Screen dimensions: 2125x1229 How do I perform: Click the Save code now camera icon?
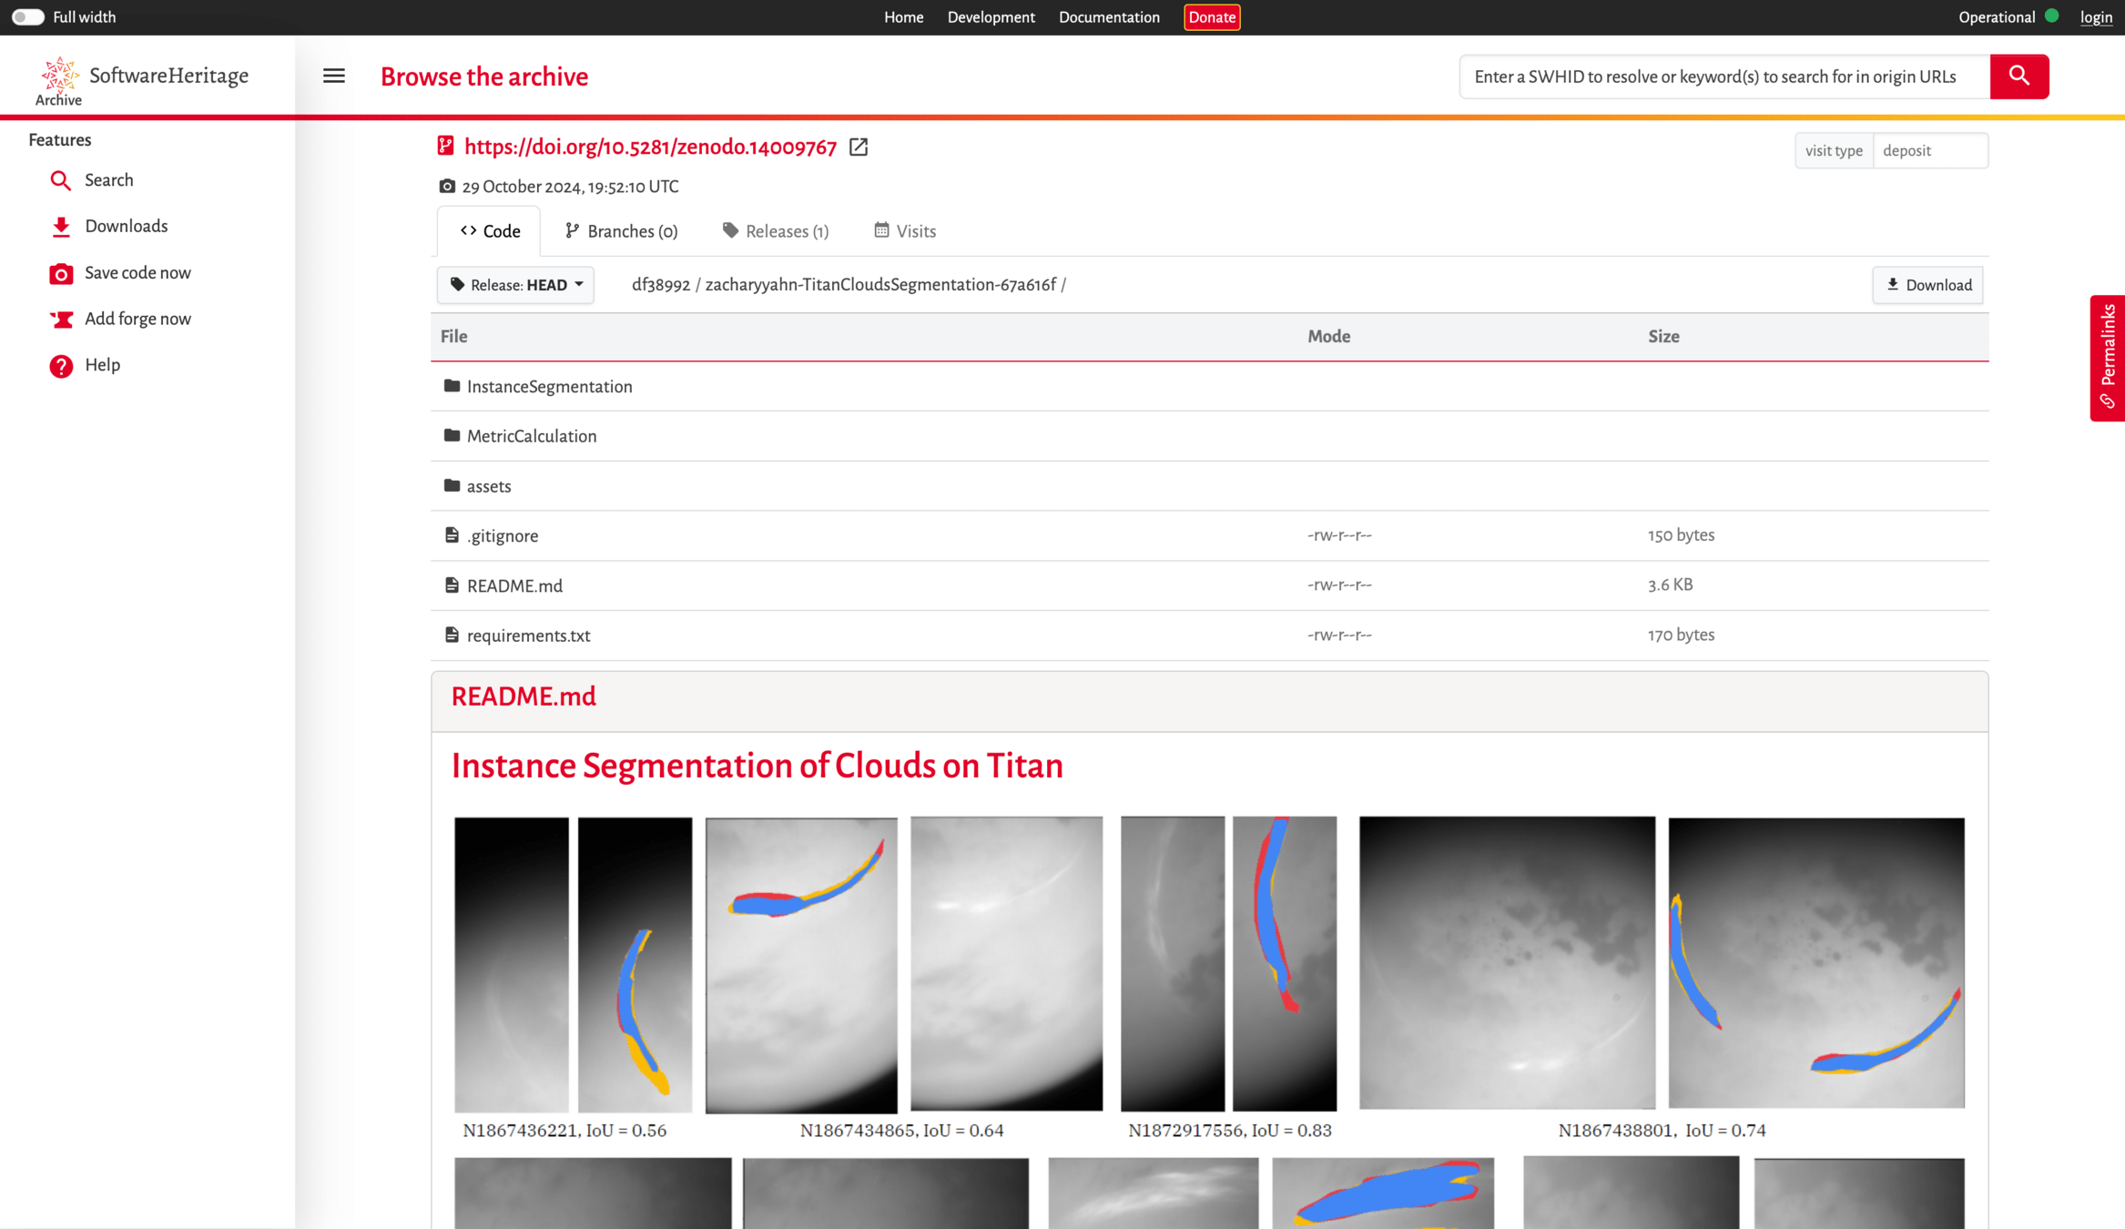click(x=61, y=273)
